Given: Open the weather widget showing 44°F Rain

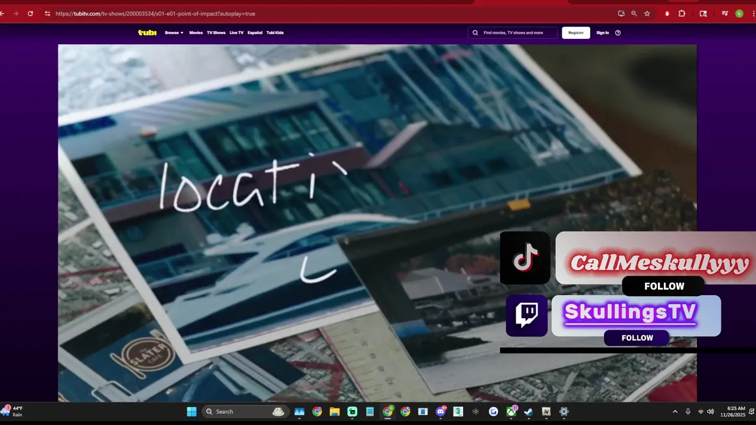Looking at the screenshot, I should (x=13, y=411).
